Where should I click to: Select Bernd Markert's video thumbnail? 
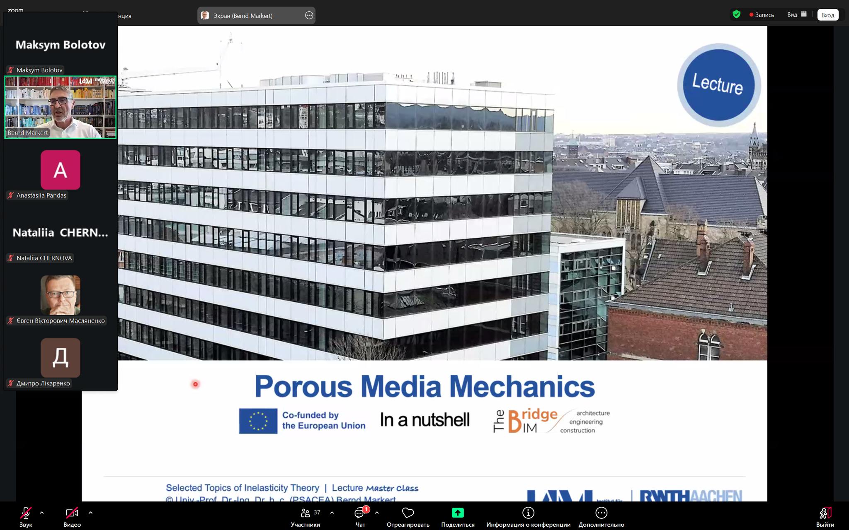coord(61,107)
